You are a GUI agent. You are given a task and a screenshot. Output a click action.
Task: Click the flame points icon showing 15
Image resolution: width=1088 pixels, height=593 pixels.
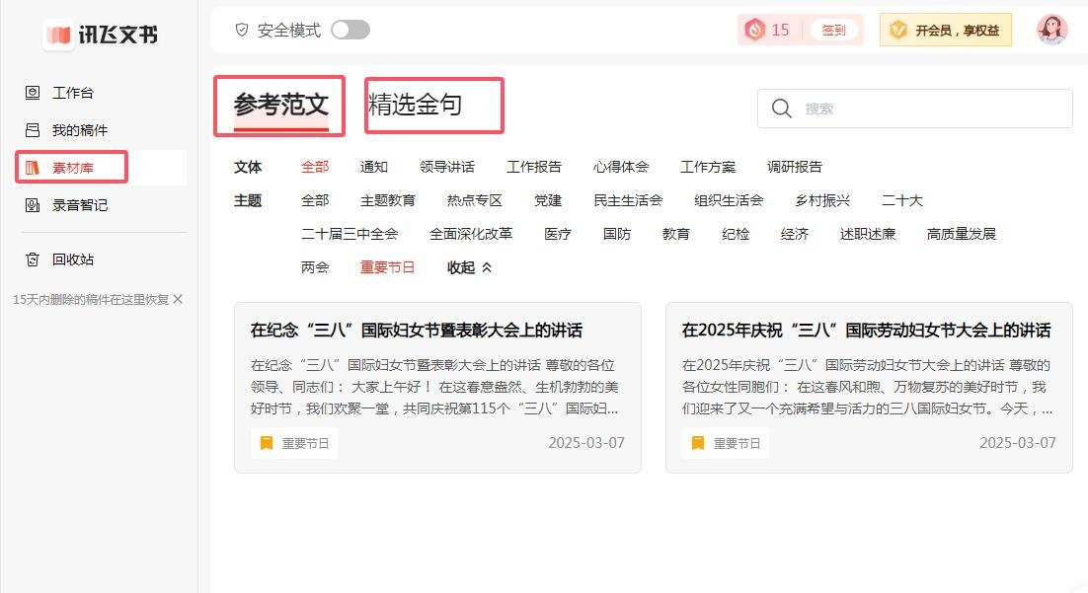(x=756, y=29)
